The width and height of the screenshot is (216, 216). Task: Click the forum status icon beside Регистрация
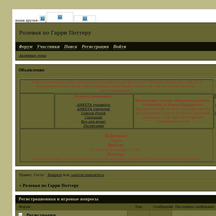(x=20, y=214)
